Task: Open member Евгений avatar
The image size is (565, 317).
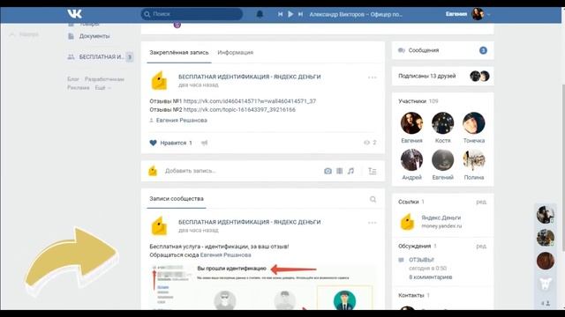Action: (x=443, y=159)
